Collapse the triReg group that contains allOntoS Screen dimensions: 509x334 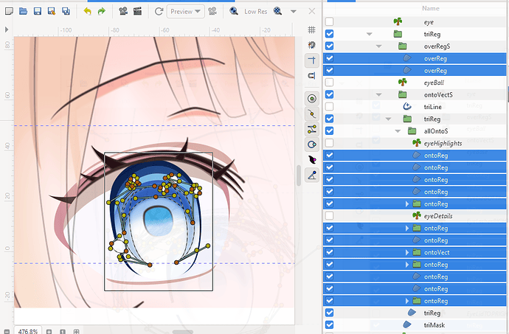click(388, 119)
